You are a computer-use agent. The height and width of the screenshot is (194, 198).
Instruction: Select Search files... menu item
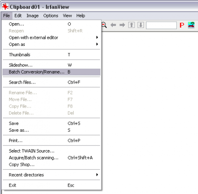tap(51, 82)
